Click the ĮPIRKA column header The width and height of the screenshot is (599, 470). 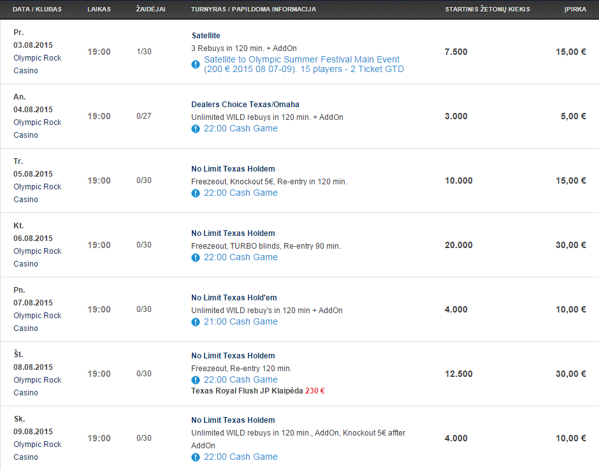pyautogui.click(x=575, y=9)
